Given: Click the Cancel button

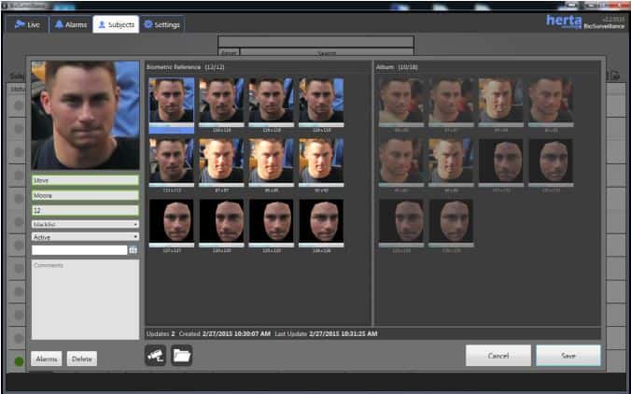Looking at the screenshot, I should point(498,356).
